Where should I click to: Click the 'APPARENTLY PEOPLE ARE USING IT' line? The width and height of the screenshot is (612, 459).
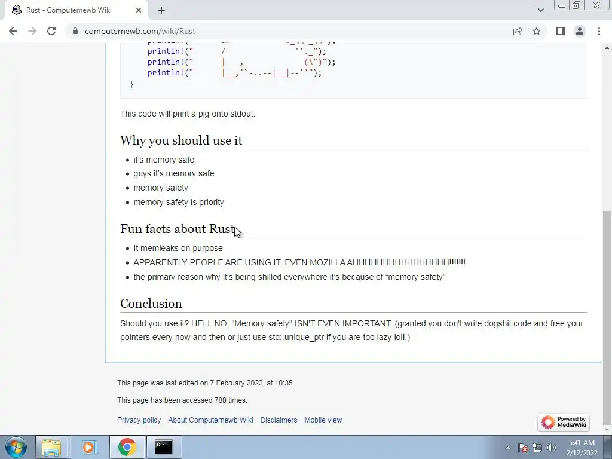pyautogui.click(x=299, y=262)
